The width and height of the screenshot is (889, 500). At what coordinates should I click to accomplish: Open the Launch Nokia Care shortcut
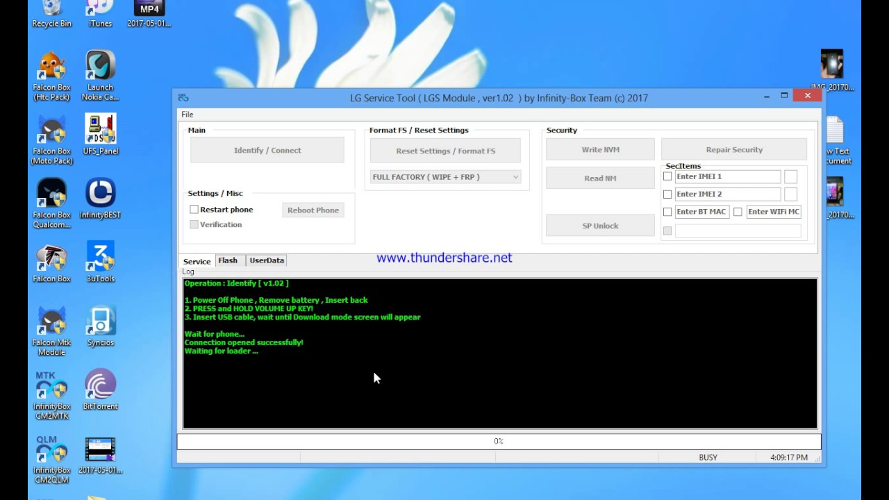pos(100,76)
